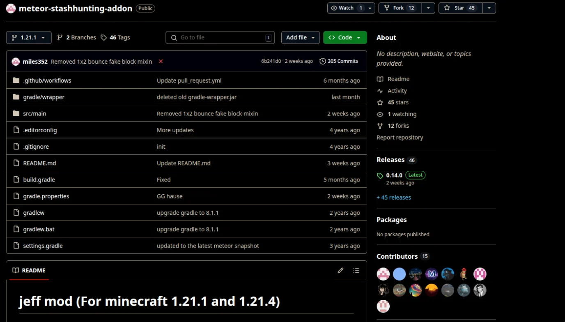Click the gradle/wrapper folder icon
The width and height of the screenshot is (565, 322).
tap(16, 97)
